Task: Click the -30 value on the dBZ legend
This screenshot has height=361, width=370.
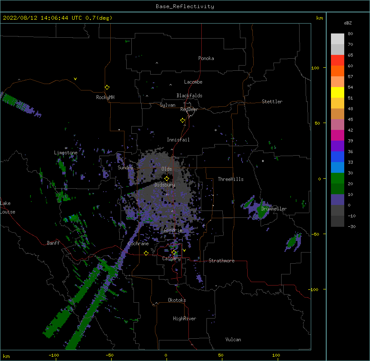Action: point(352,227)
